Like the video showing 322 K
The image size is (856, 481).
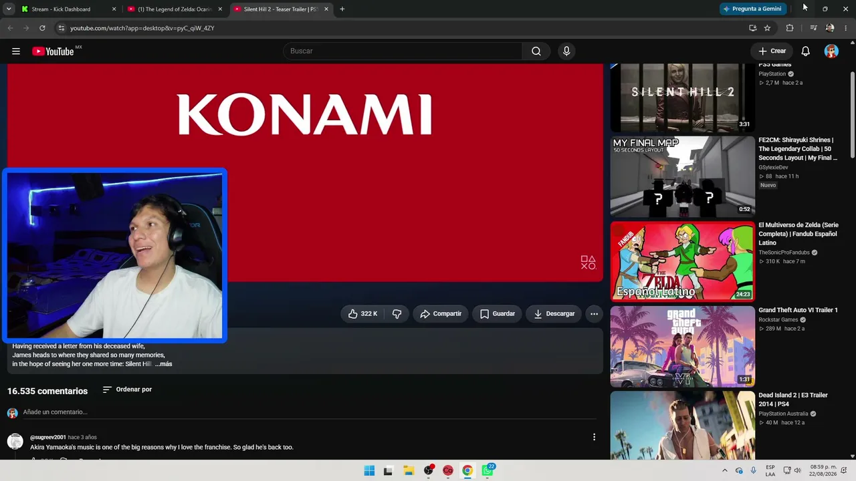[x=362, y=314]
